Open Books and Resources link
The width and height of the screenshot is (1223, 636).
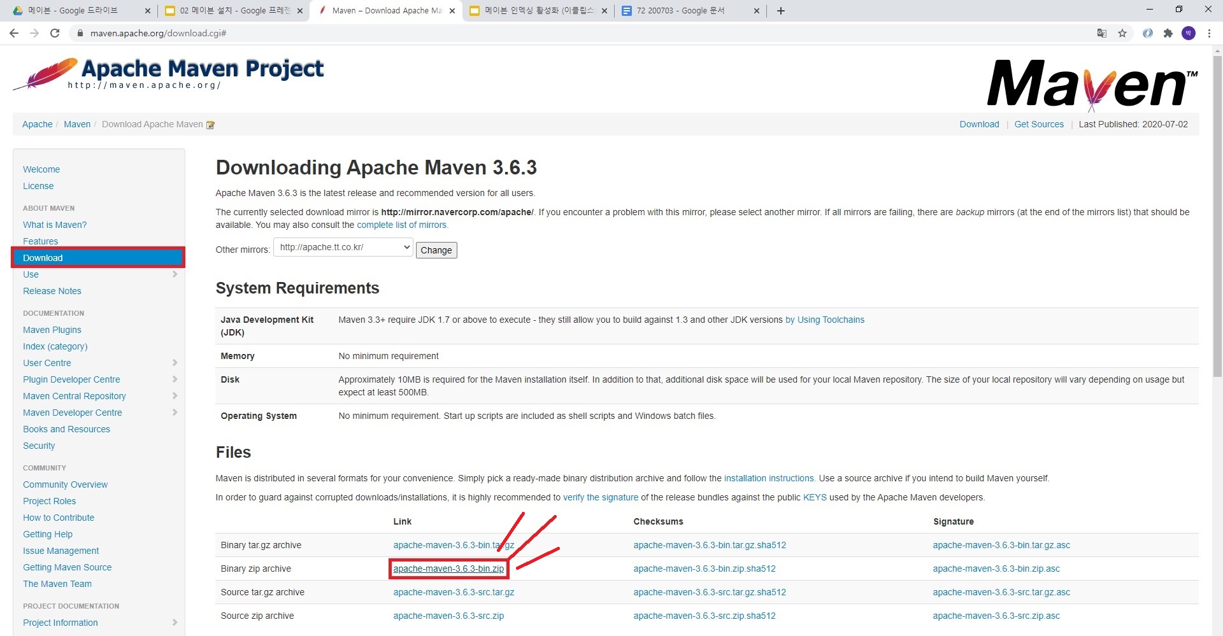tap(66, 429)
